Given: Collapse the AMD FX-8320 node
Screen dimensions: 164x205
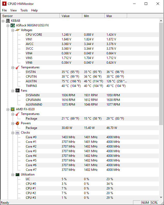Looking at the screenshot, I should coord(8,109).
